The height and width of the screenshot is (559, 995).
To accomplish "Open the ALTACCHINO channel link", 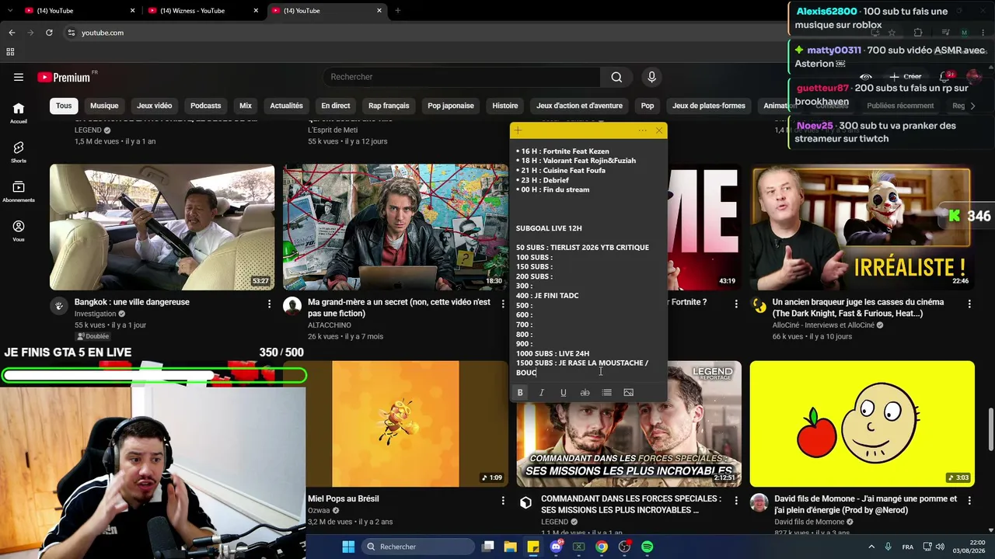I will (x=330, y=325).
